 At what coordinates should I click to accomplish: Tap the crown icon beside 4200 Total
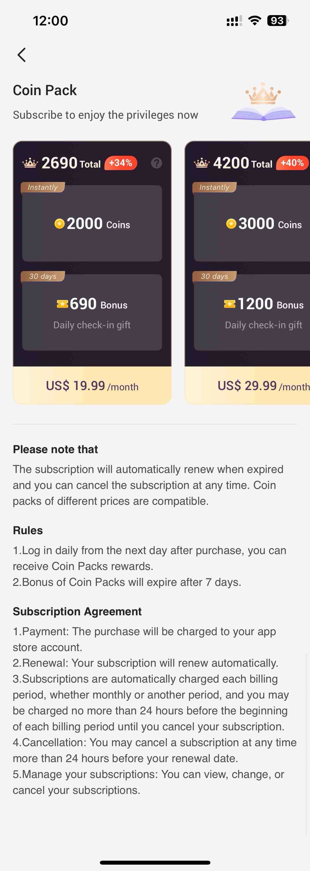click(202, 163)
